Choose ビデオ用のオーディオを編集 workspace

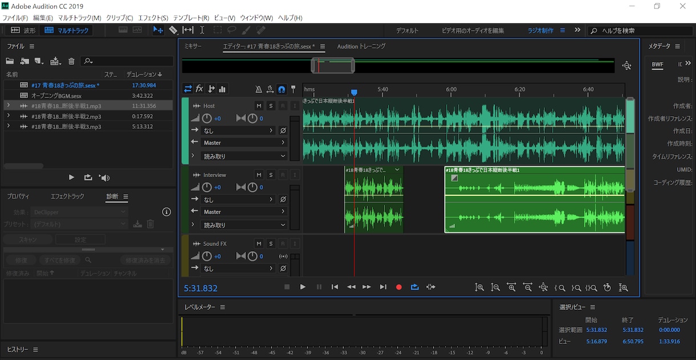tap(473, 31)
